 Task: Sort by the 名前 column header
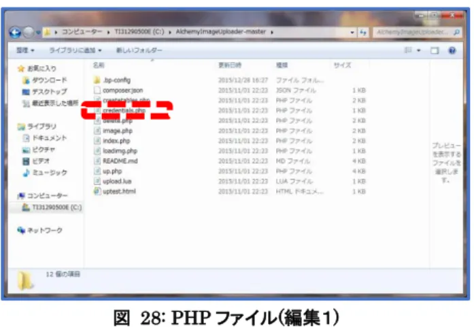tap(99, 65)
